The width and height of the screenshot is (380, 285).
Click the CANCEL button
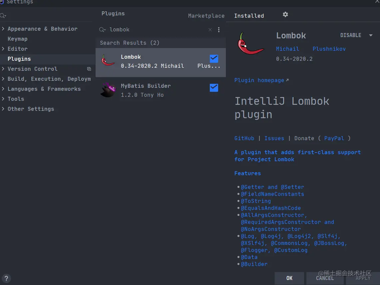point(325,278)
